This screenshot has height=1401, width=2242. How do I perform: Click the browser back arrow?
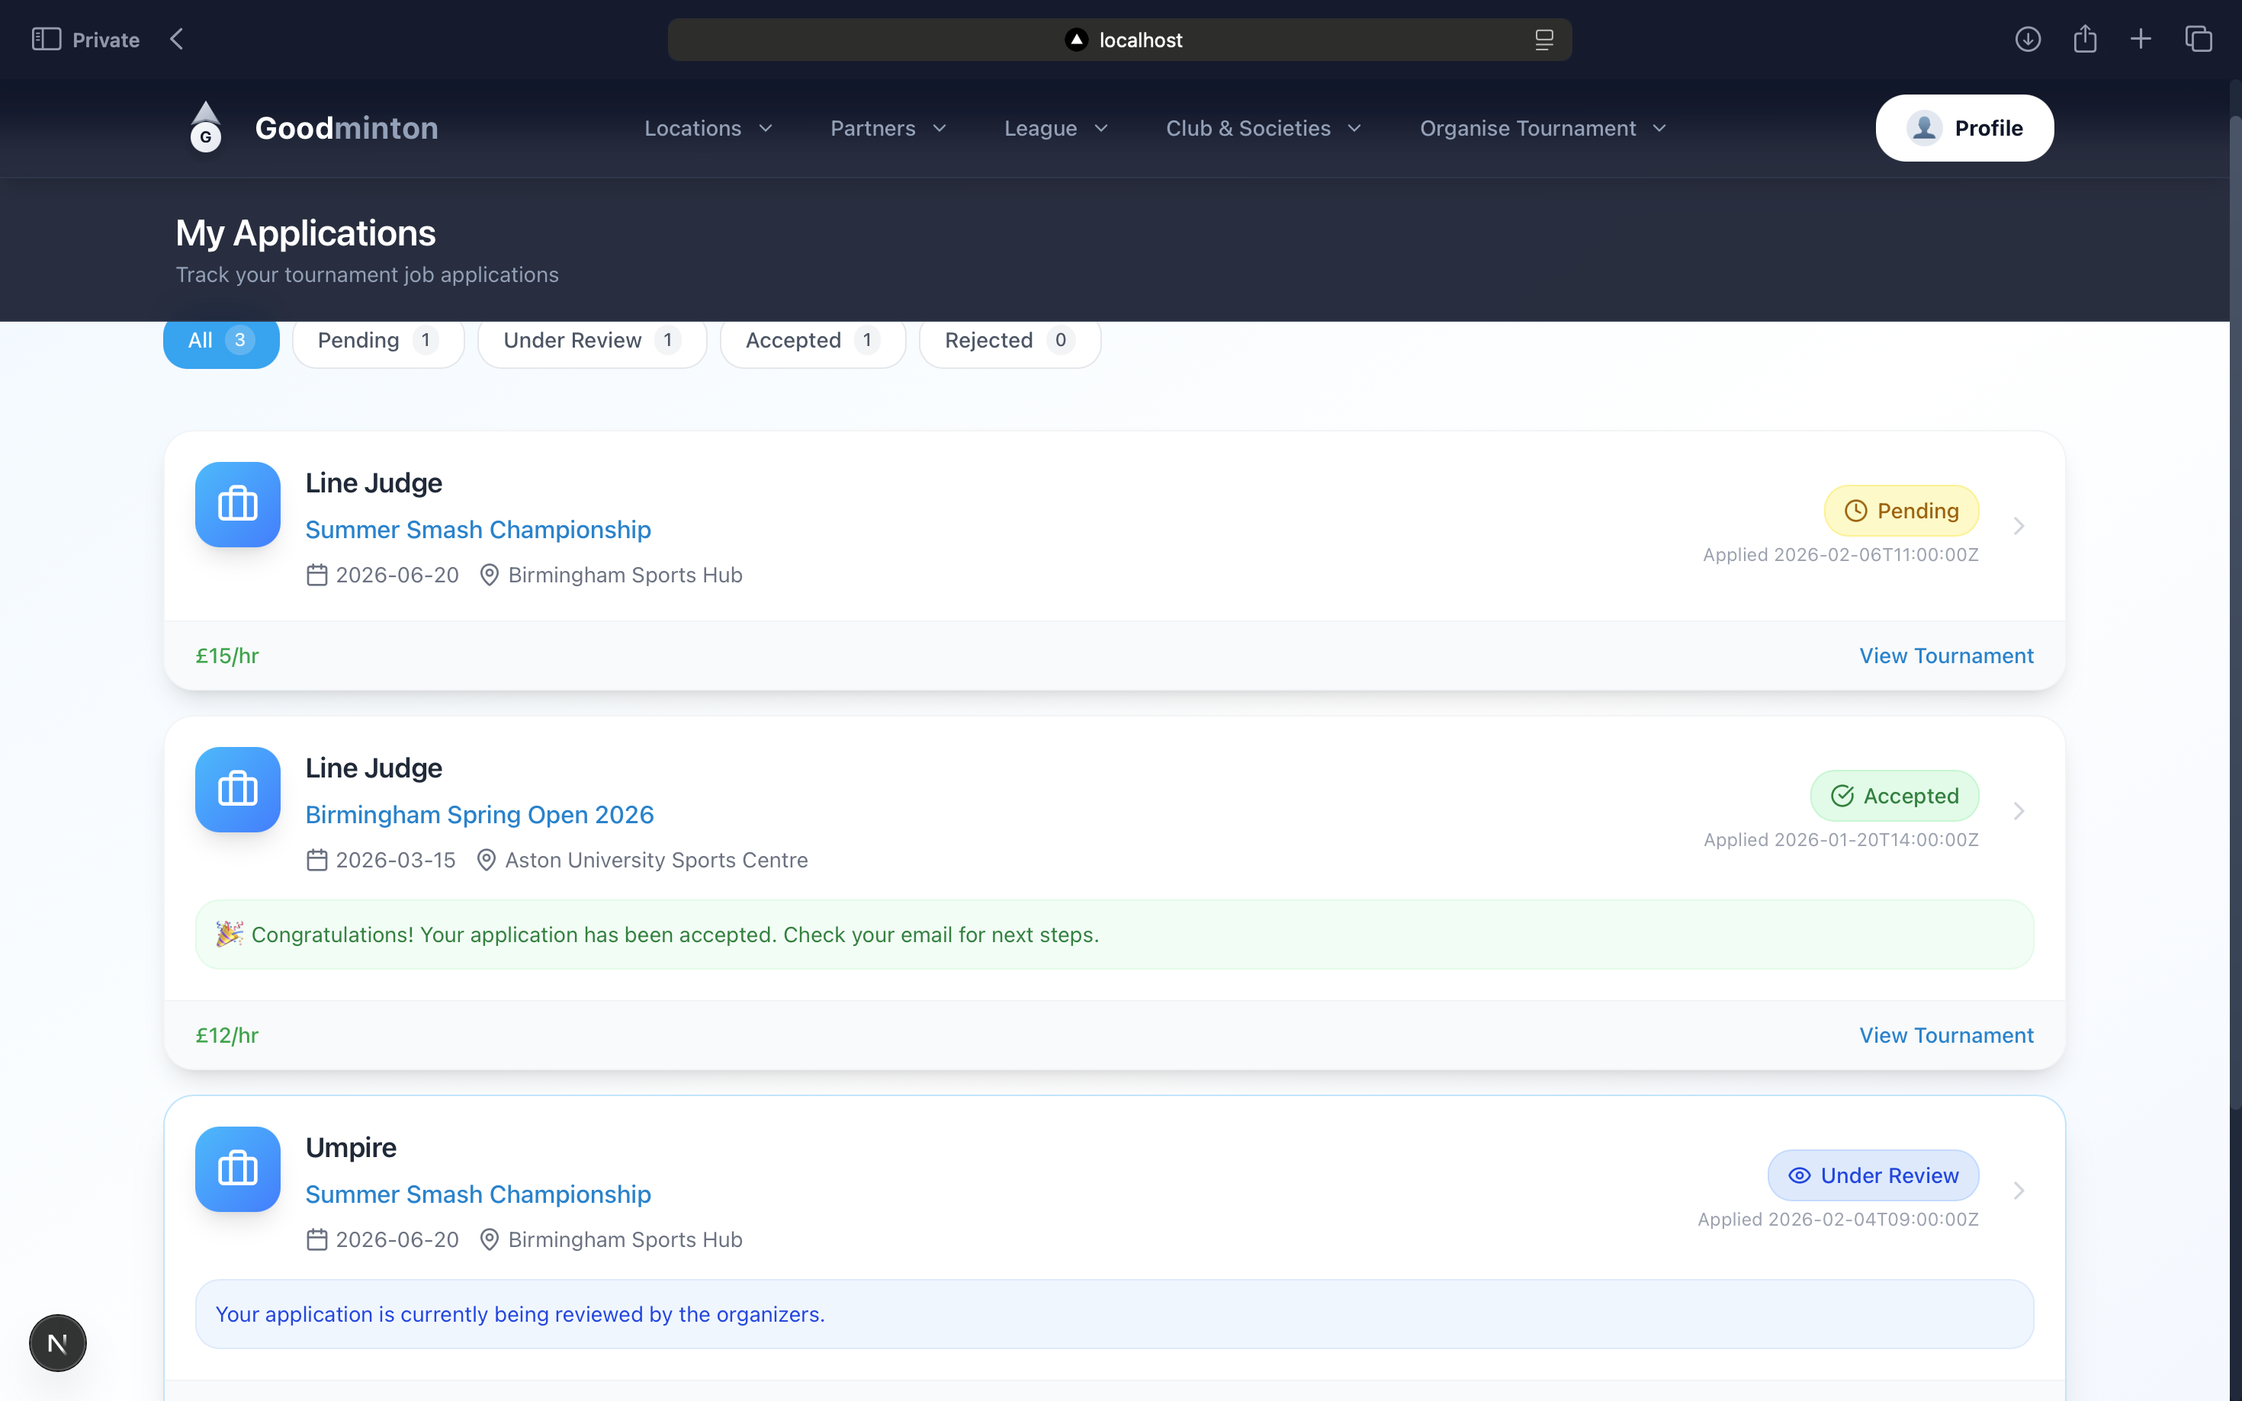click(x=176, y=39)
